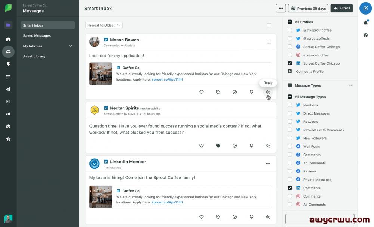Open sprout.co/#ps11lift link in Mason's message

pyautogui.click(x=167, y=80)
